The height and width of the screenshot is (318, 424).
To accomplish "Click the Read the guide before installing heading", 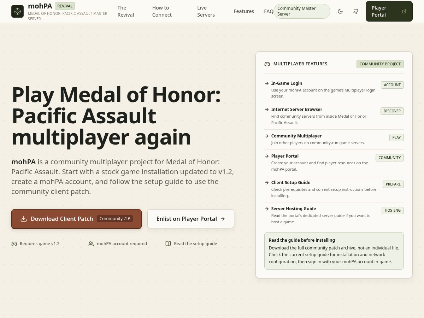I will click(302, 240).
